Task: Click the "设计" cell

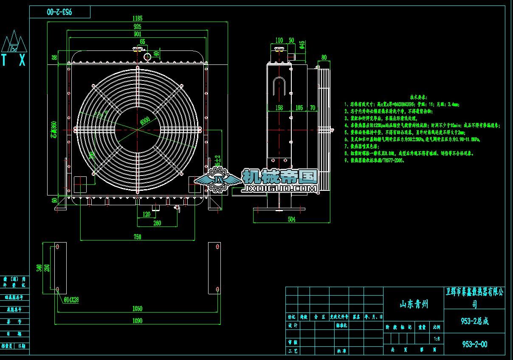Action: (x=293, y=326)
